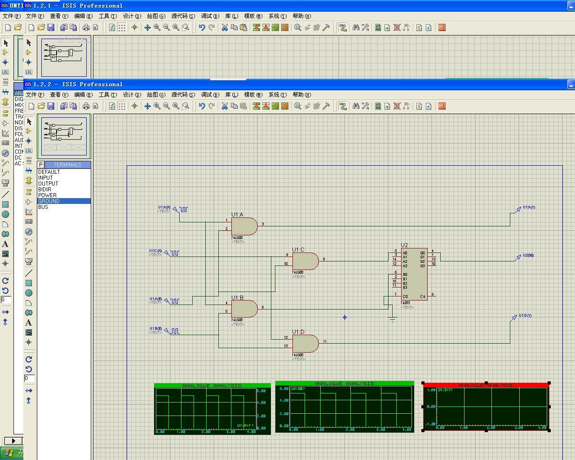Print design from 1.2.2 toolbar
Viewport: 575px width, 460px height.
point(86,106)
